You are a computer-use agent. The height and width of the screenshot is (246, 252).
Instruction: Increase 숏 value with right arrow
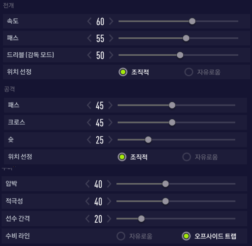(110, 140)
